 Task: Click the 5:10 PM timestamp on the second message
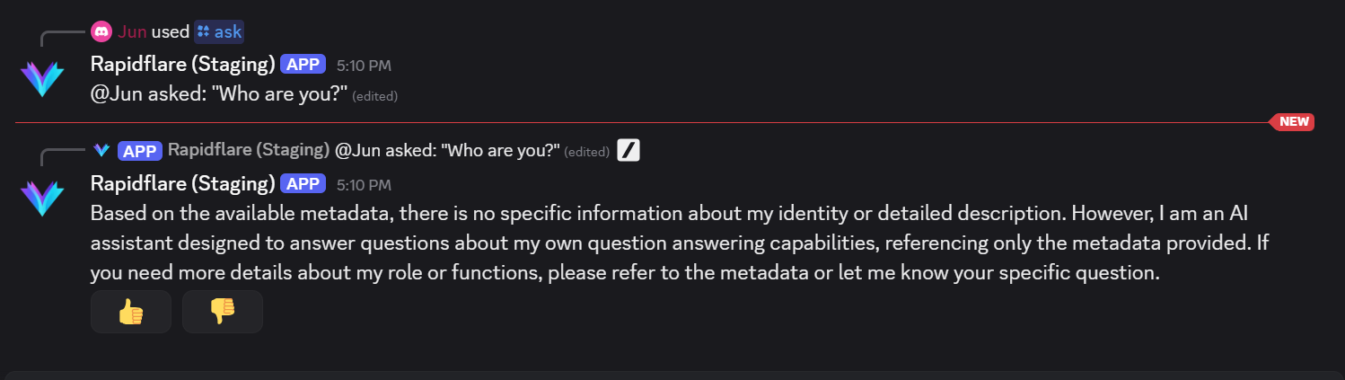(364, 185)
